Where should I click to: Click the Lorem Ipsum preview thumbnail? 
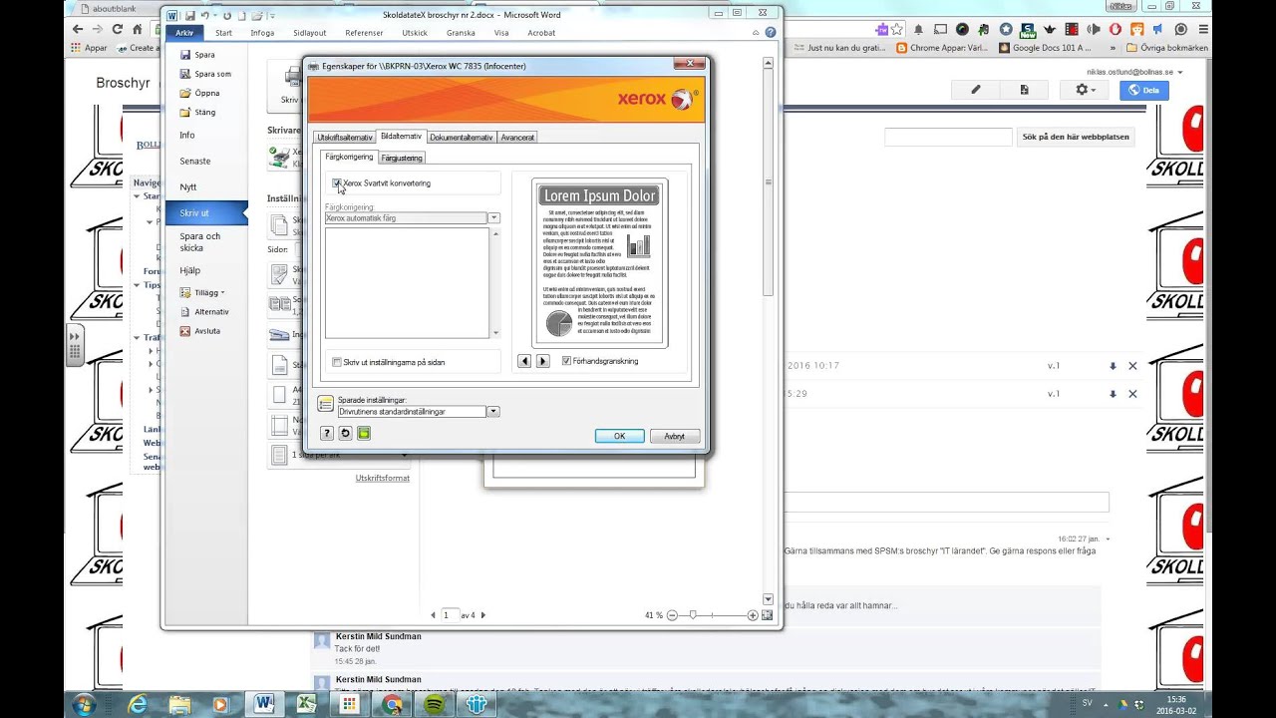[599, 262]
